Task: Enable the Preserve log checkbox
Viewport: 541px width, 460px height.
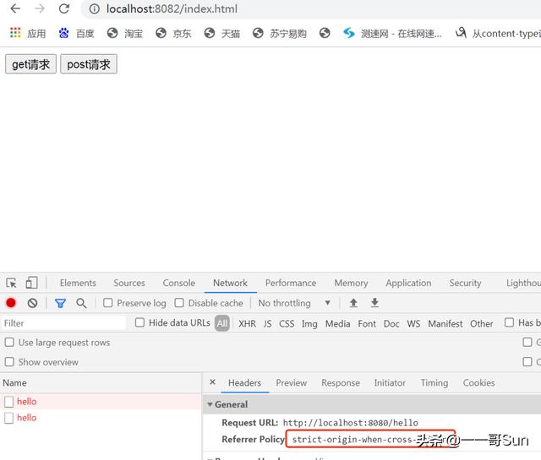Action: click(108, 303)
